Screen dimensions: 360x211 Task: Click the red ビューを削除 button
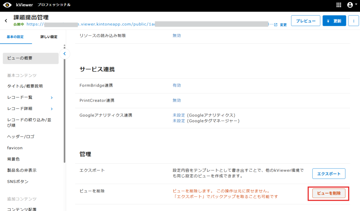[x=329, y=193]
